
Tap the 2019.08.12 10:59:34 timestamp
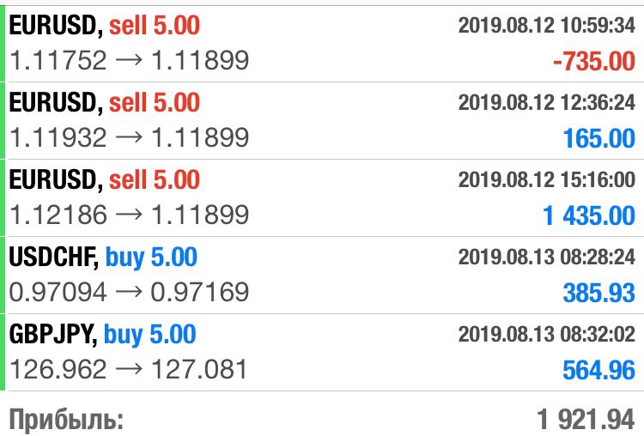click(x=547, y=26)
